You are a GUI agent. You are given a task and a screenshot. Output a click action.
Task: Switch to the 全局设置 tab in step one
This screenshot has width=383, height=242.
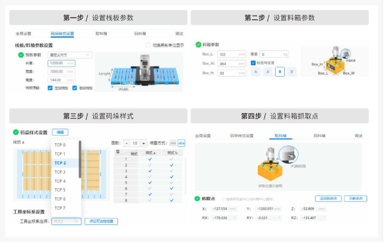pos(23,34)
